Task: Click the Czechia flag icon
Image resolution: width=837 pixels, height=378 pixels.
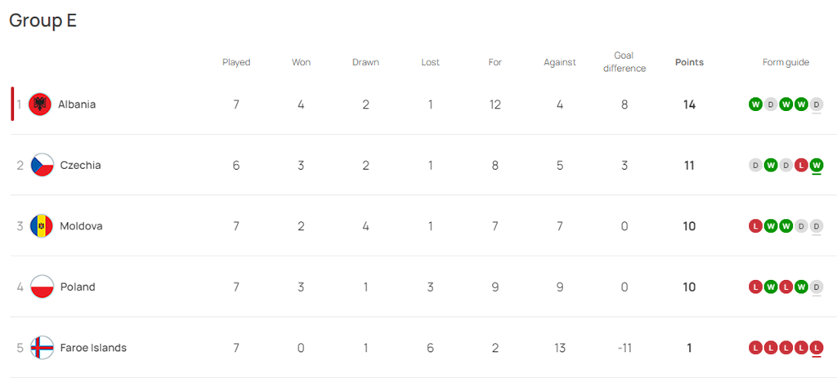Action: tap(42, 165)
